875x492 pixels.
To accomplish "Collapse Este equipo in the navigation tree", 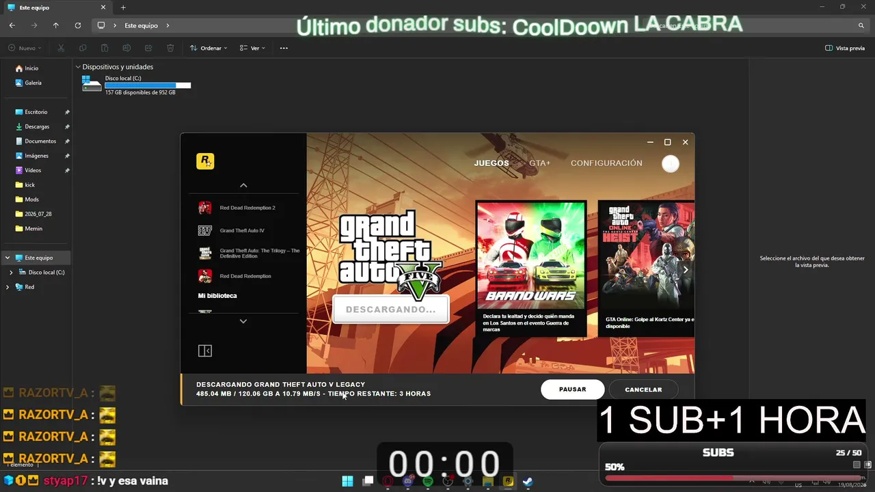I will click(8, 258).
